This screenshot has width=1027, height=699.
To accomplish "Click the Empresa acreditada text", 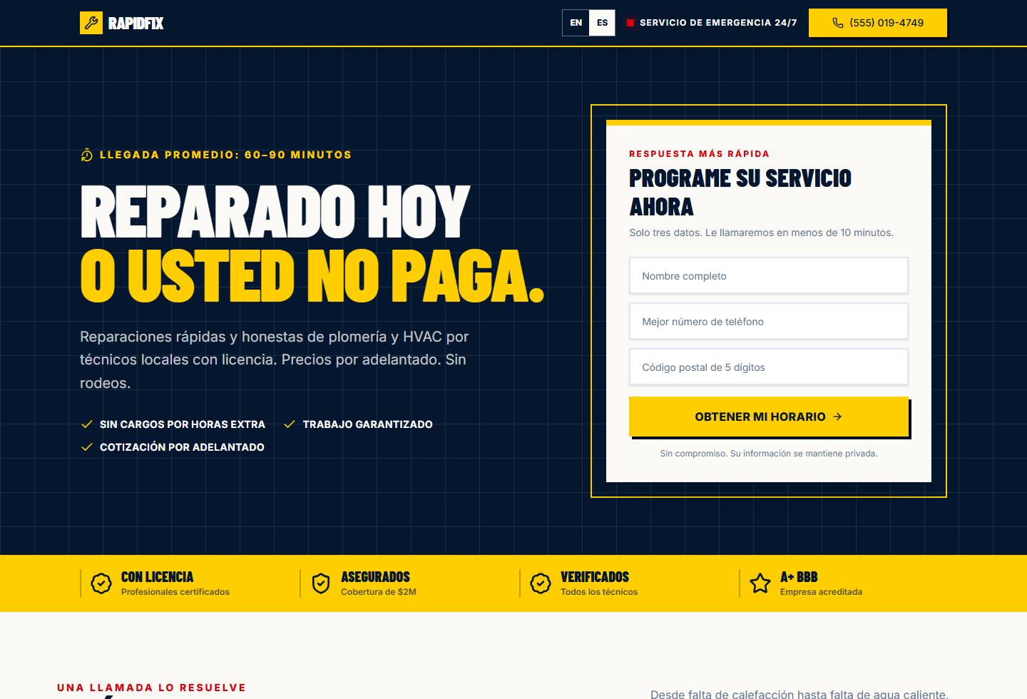I will pyautogui.click(x=821, y=592).
